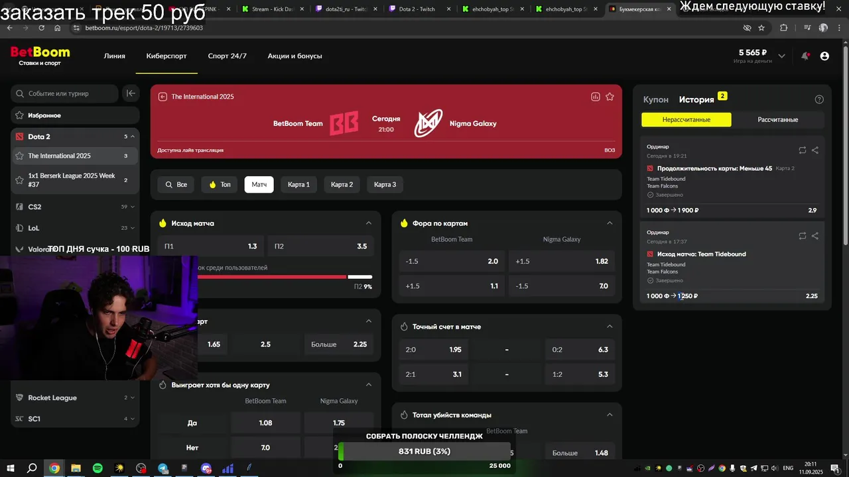Image resolution: width=849 pixels, height=477 pixels.
Task: Open 1x1 Berserk League 2025 Week #37
Action: click(x=74, y=180)
